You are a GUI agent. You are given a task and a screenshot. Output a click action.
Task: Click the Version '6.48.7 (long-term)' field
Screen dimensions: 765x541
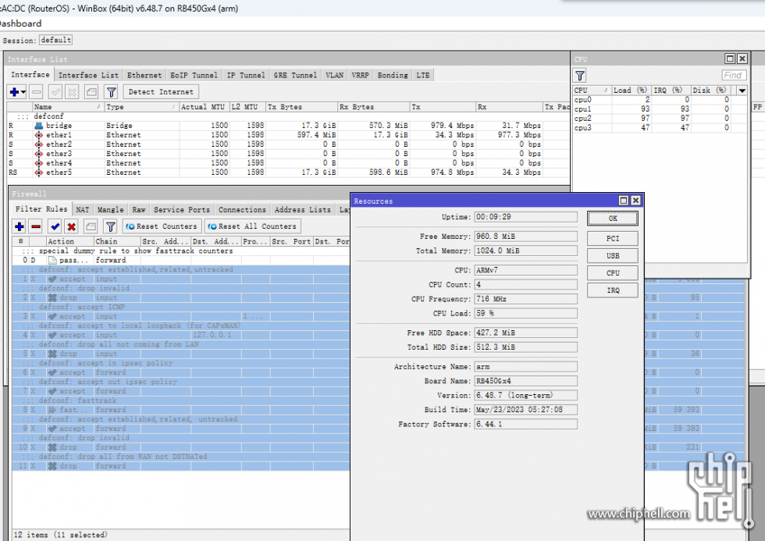(525, 395)
